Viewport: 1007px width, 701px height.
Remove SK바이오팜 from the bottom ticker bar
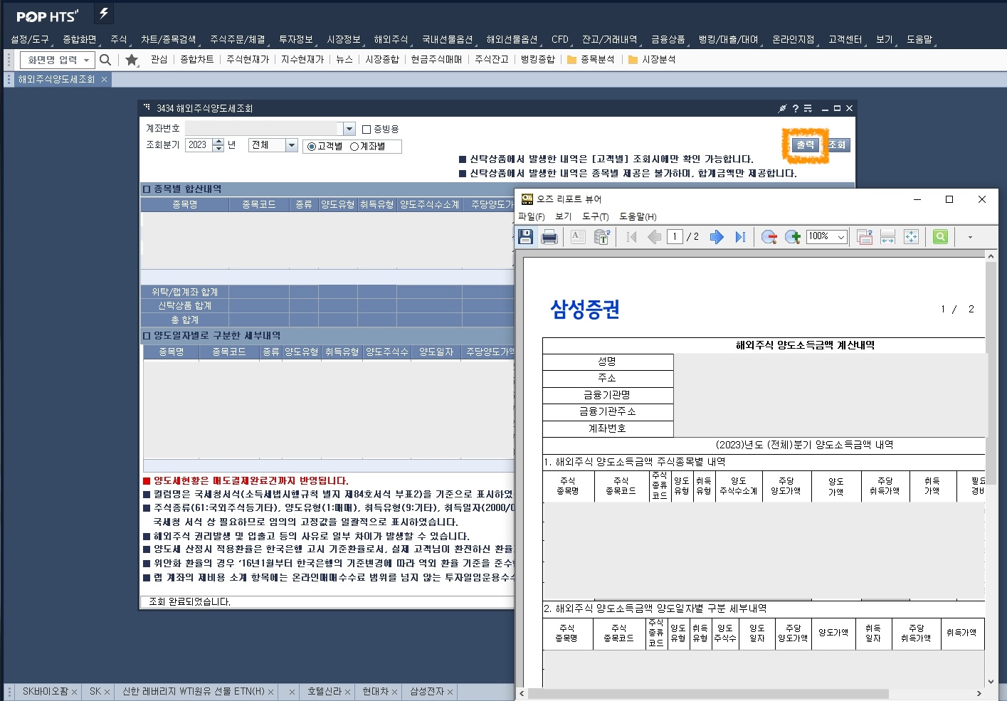tap(74, 692)
